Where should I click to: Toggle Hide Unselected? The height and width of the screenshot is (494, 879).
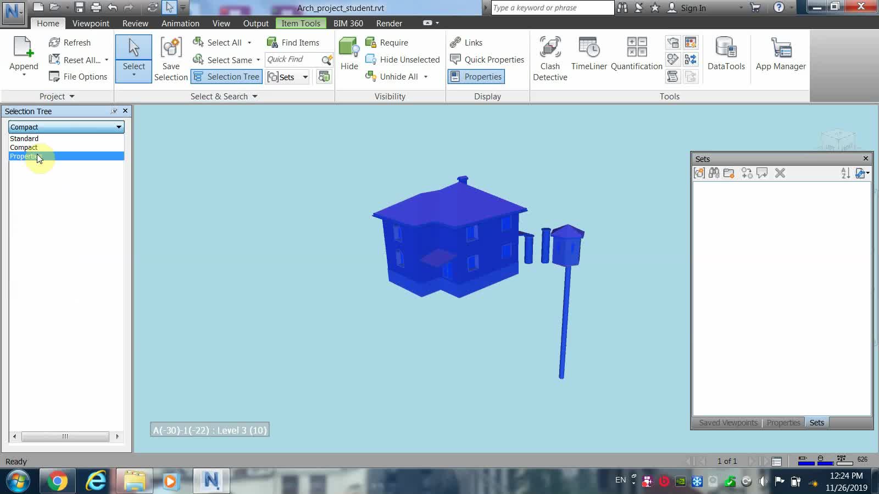point(403,59)
